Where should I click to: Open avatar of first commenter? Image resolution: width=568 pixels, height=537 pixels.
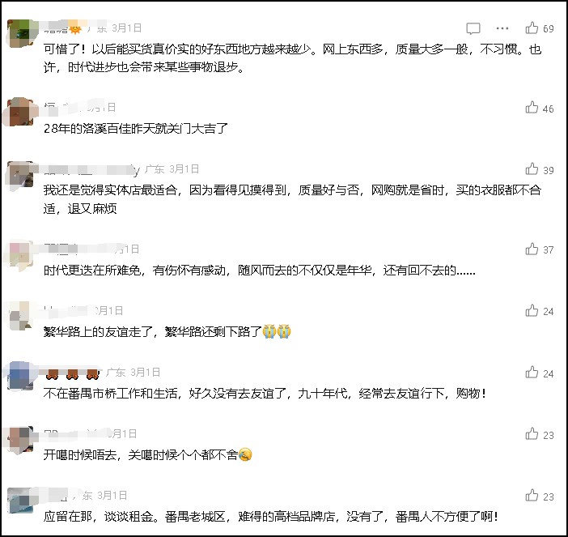pos(20,32)
